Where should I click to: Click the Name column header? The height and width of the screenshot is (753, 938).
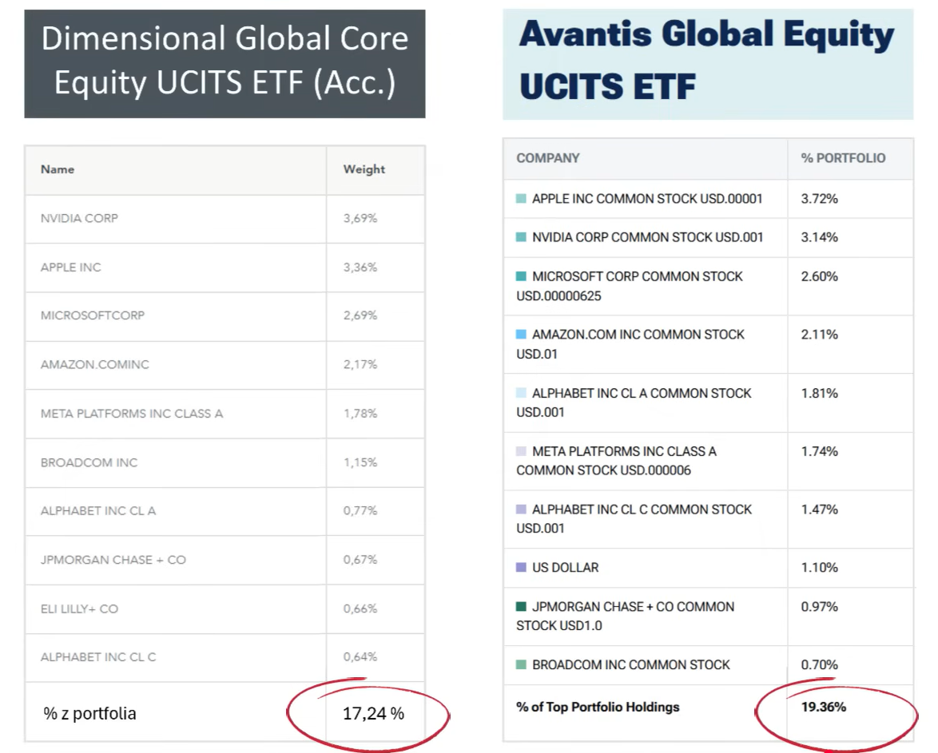(x=58, y=169)
